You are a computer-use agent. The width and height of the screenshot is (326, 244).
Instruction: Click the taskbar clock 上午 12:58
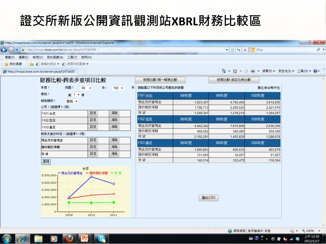pyautogui.click(x=312, y=239)
